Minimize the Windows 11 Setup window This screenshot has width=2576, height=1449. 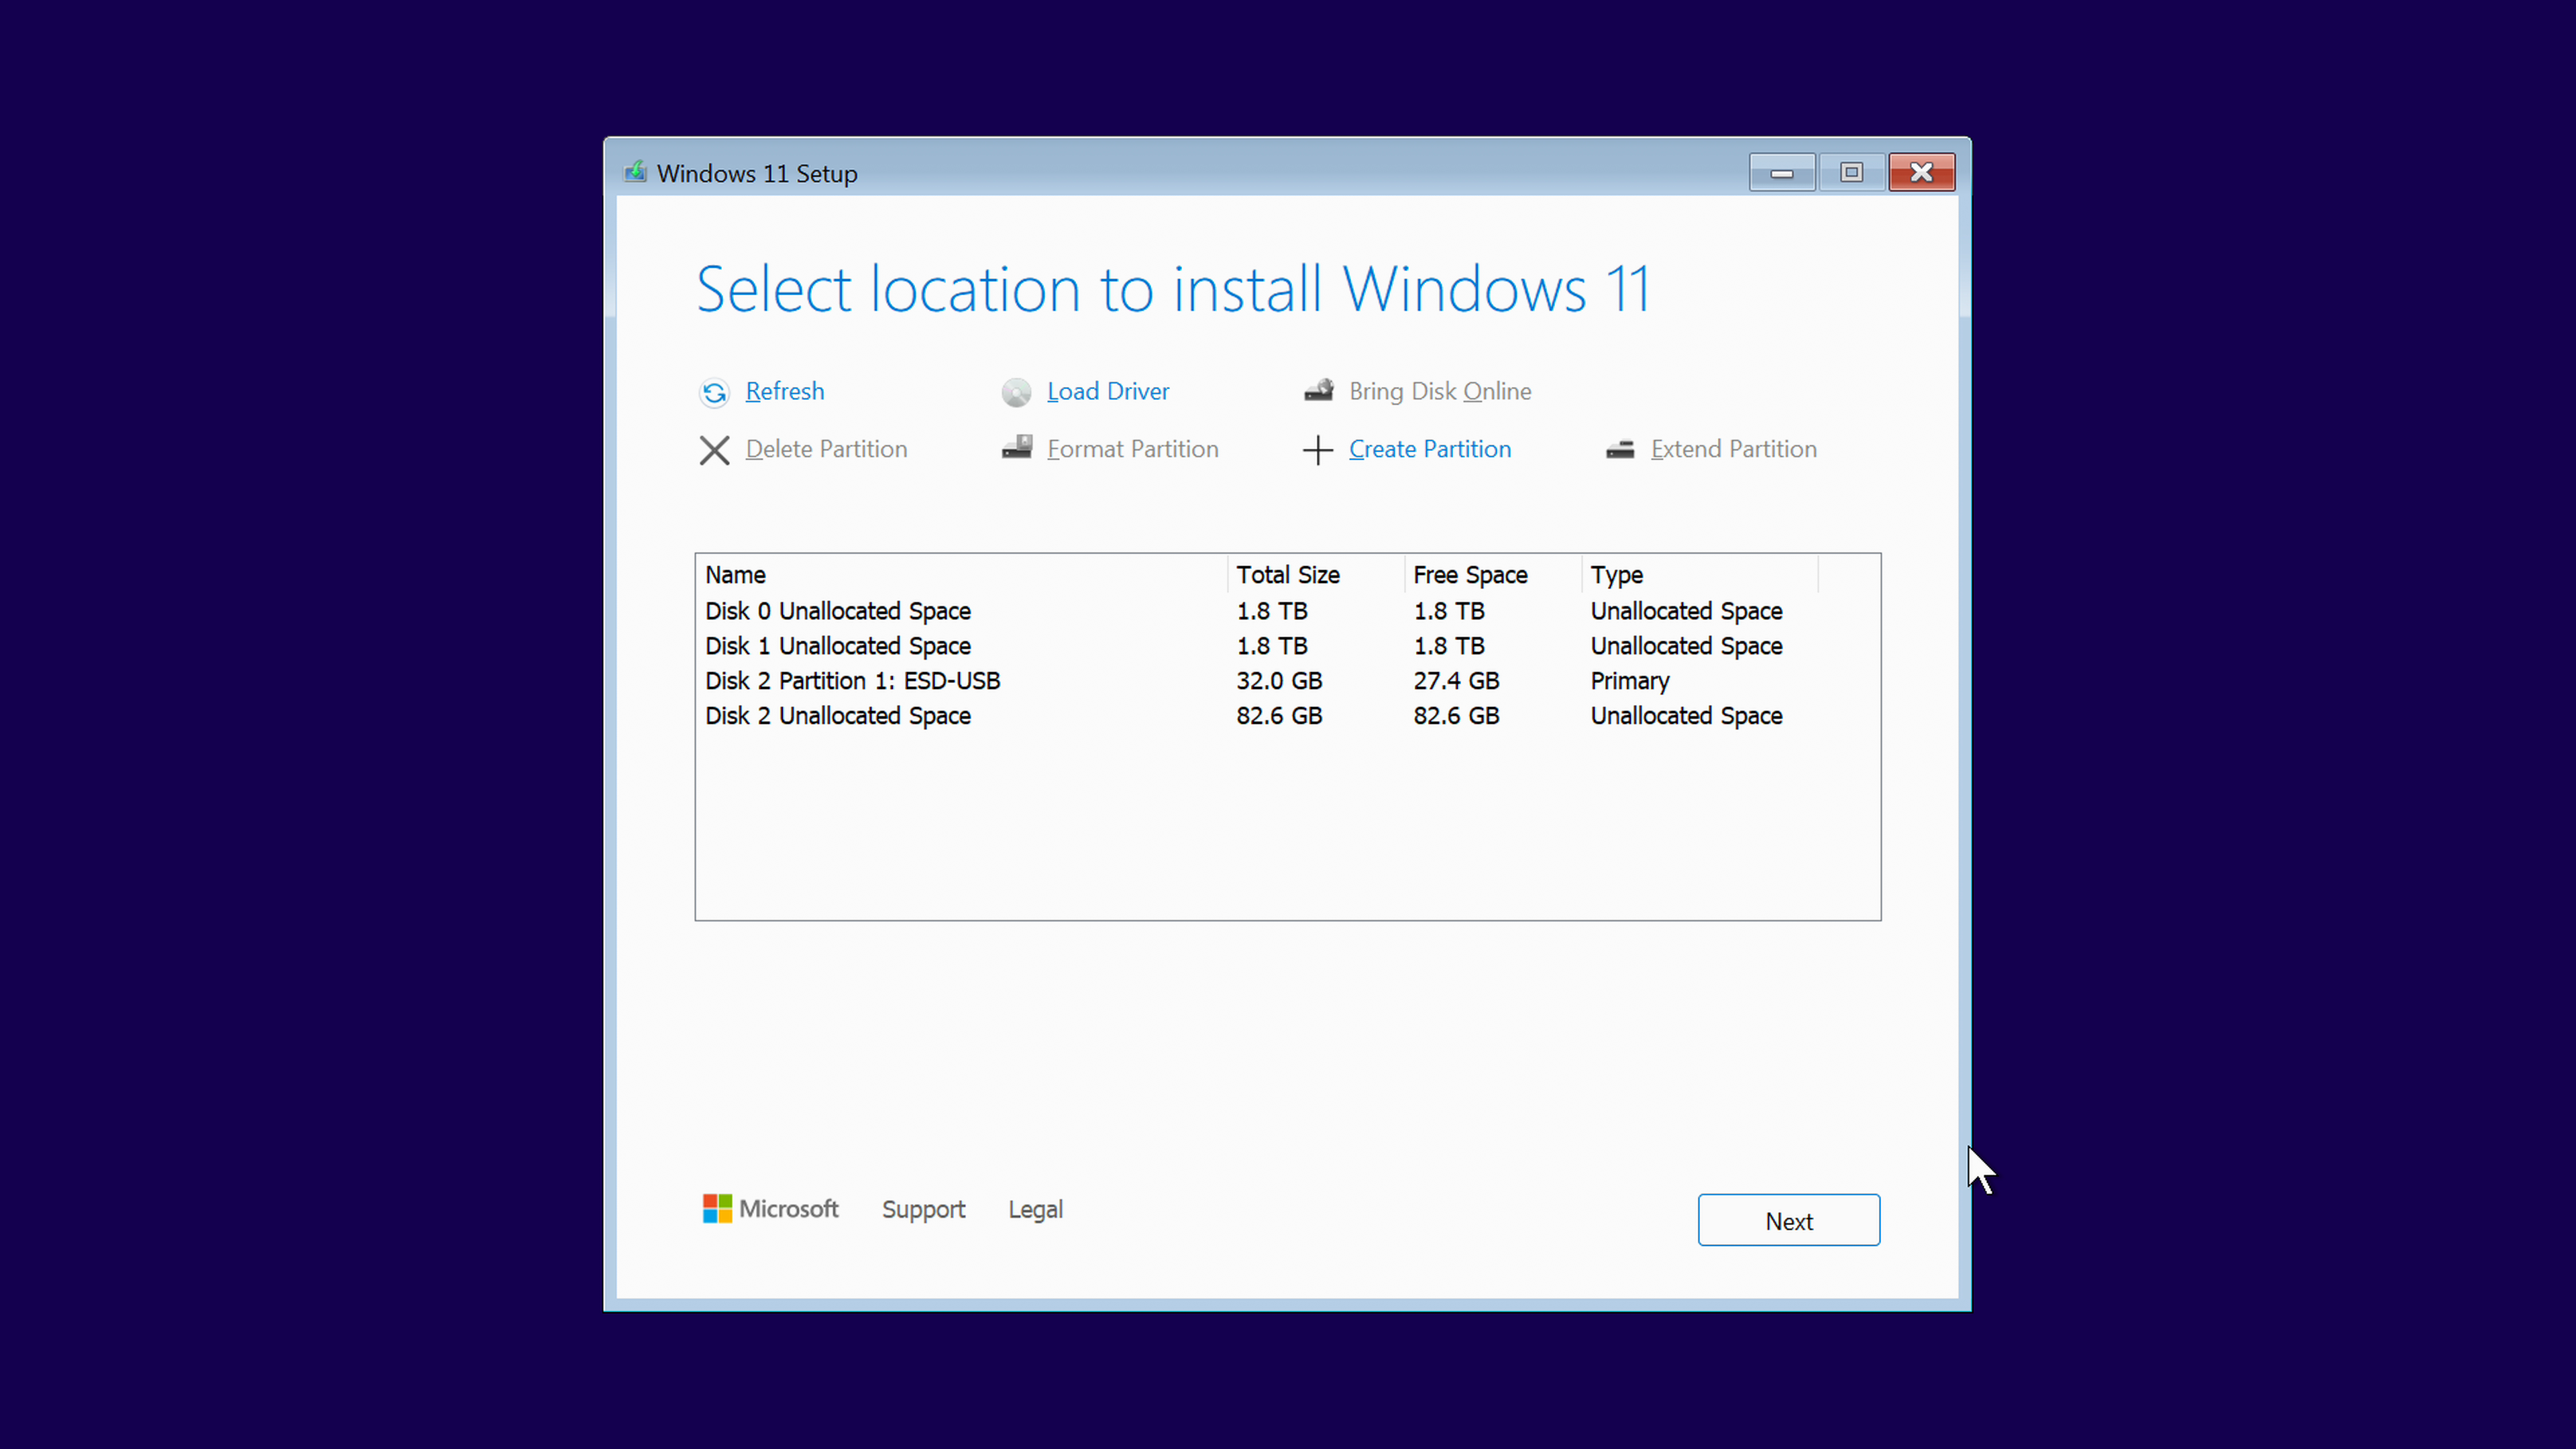(1782, 173)
